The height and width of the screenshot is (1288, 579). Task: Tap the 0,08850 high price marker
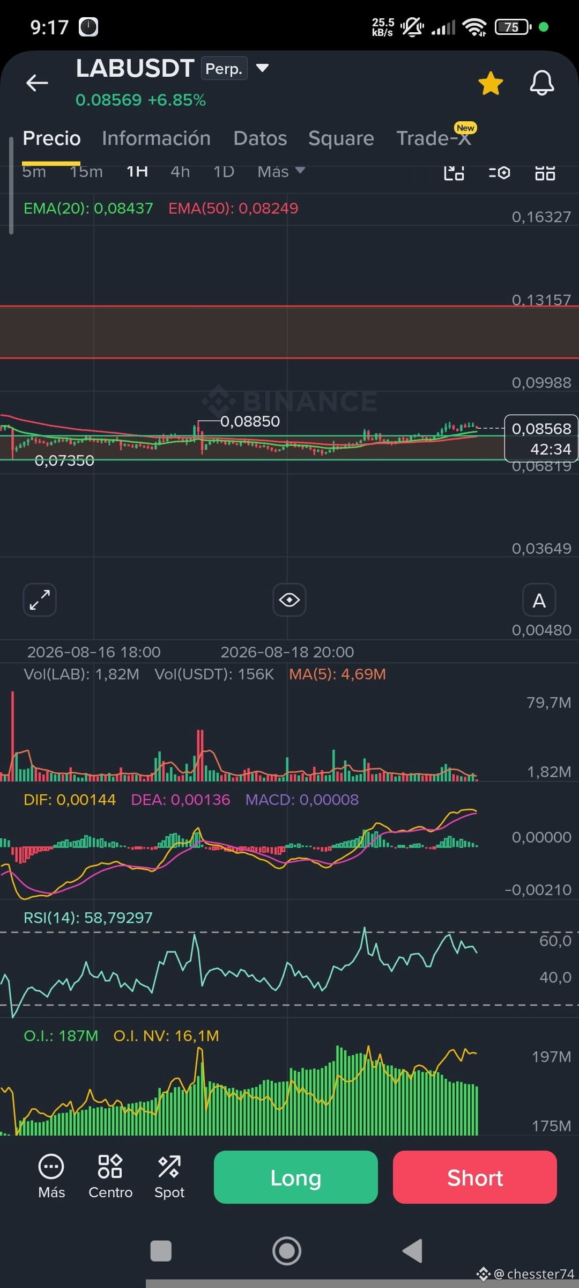[250, 421]
